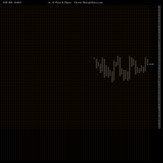This screenshot has height=163, width=163.
Task: Click the isolated X mark at the far left of the plot
Action: pyautogui.click(x=95, y=58)
